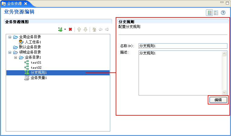Click the description box scroll down arrow
The height and width of the screenshot is (136, 231).
224,92
